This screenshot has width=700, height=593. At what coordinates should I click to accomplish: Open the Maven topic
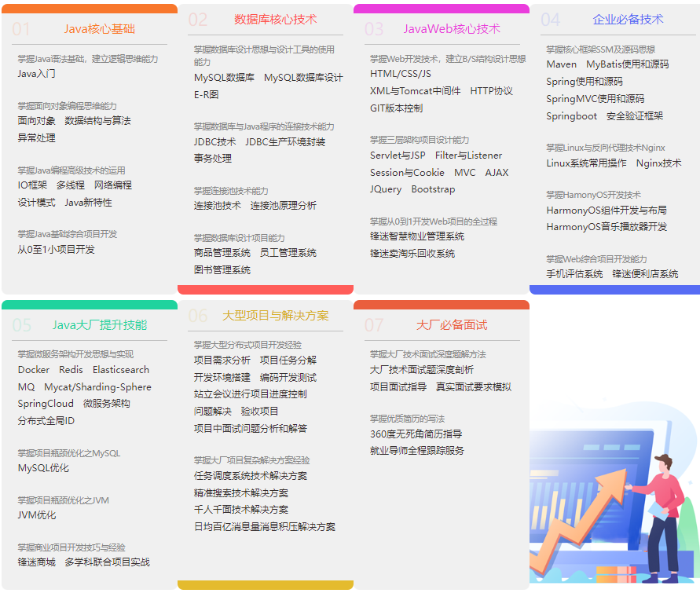[x=561, y=64]
